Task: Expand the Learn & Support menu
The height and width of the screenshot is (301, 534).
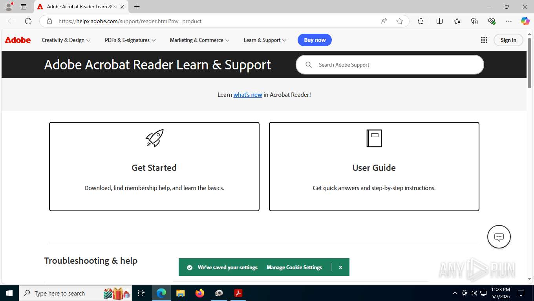Action: 265,40
